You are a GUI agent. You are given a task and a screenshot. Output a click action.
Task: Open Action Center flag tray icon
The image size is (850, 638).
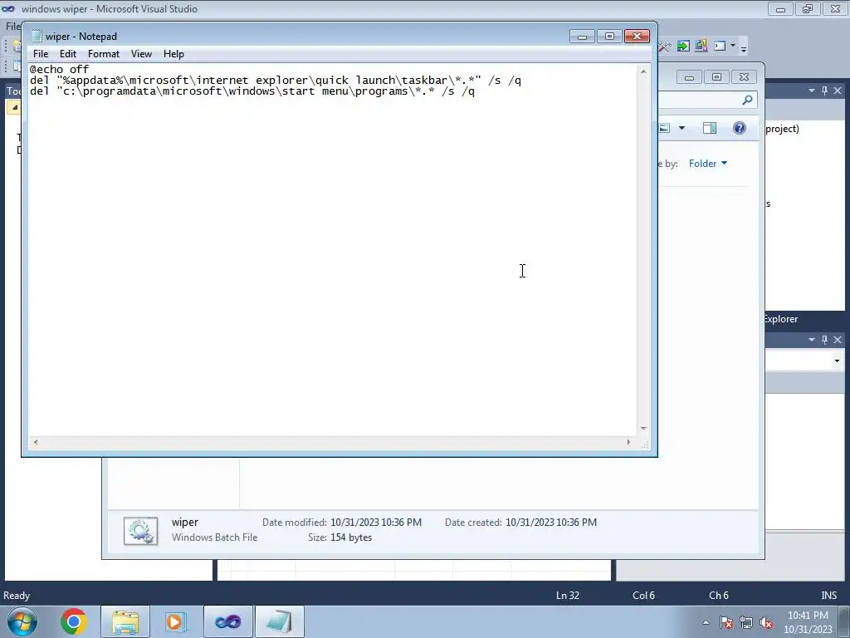coord(726,622)
